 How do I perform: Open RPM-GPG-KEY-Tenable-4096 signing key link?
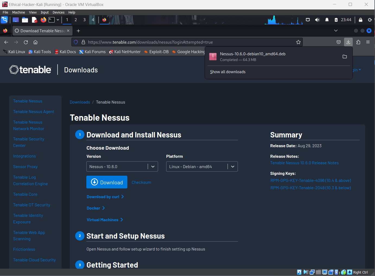pyautogui.click(x=311, y=181)
